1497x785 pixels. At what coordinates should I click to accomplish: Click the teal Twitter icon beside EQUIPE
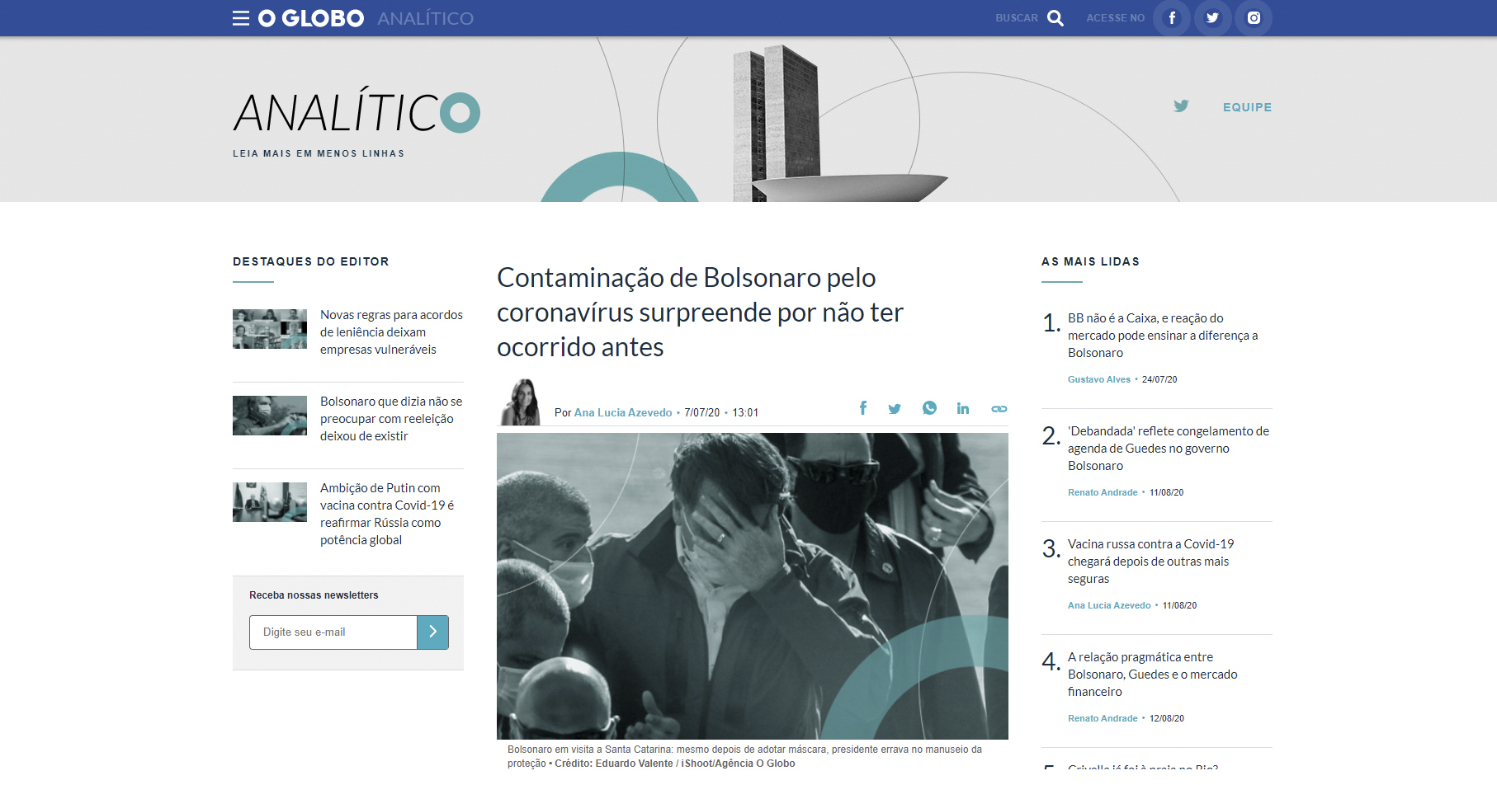pyautogui.click(x=1182, y=106)
